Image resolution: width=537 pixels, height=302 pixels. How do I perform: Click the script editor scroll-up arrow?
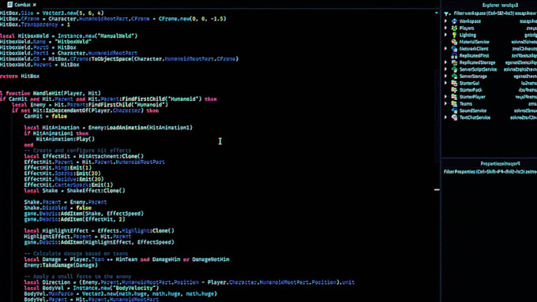pos(436,13)
